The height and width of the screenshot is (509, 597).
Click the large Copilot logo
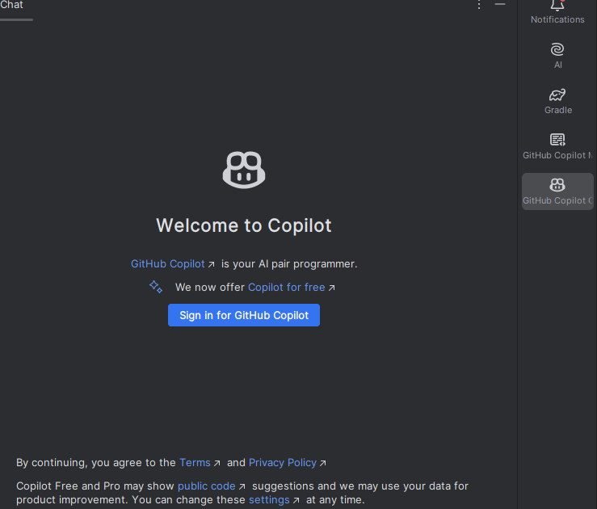coord(244,170)
